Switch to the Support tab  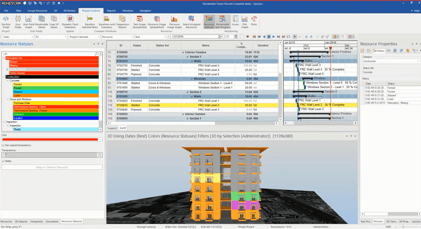(112, 128)
